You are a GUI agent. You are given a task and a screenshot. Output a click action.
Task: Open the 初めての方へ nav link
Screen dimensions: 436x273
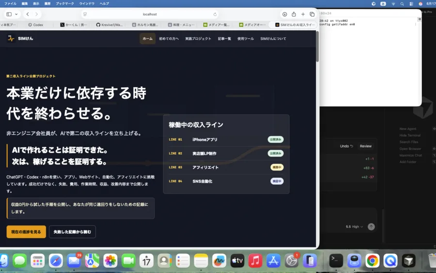169,39
